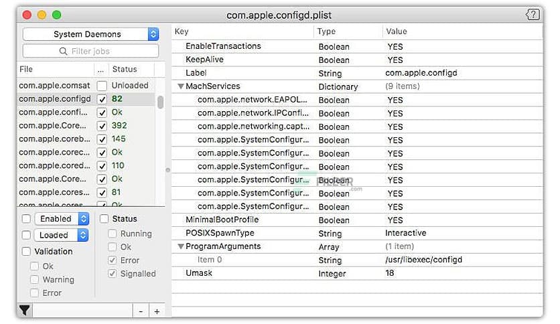
Task: Toggle checkbox for job with status 145
Action: coord(102,139)
